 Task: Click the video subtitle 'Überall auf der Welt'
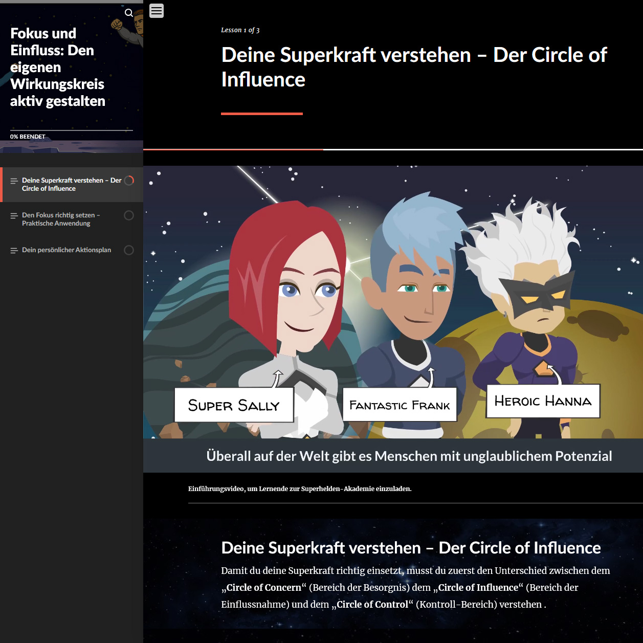click(x=409, y=456)
